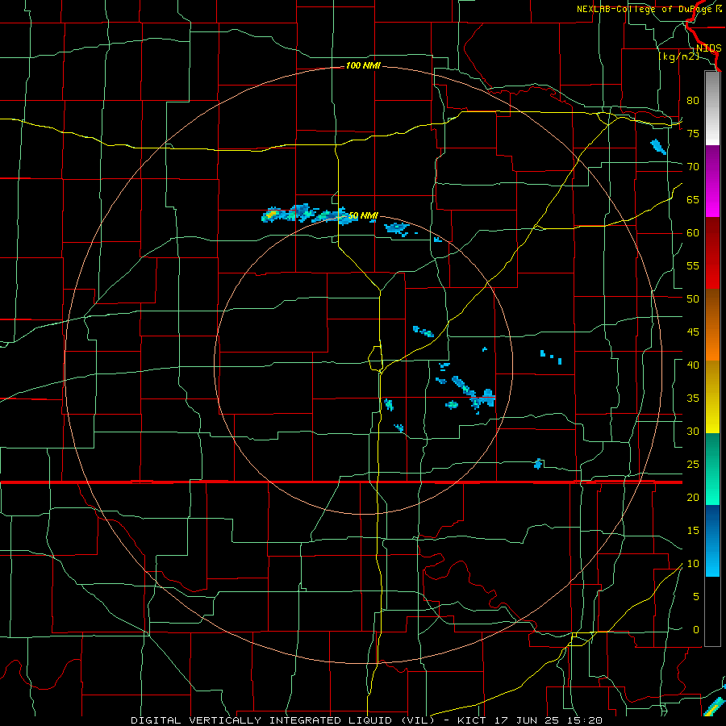Viewport: 726px width, 726px height.
Task: Click the 50 NMI range ring label
Action: (363, 215)
